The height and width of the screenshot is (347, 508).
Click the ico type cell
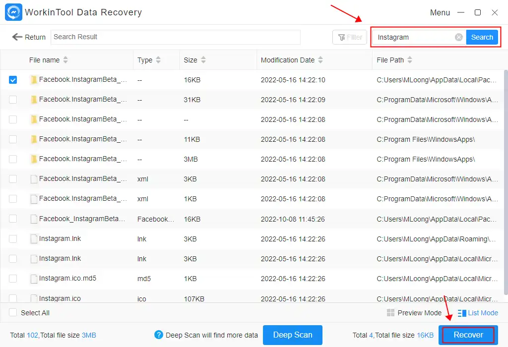(x=141, y=299)
